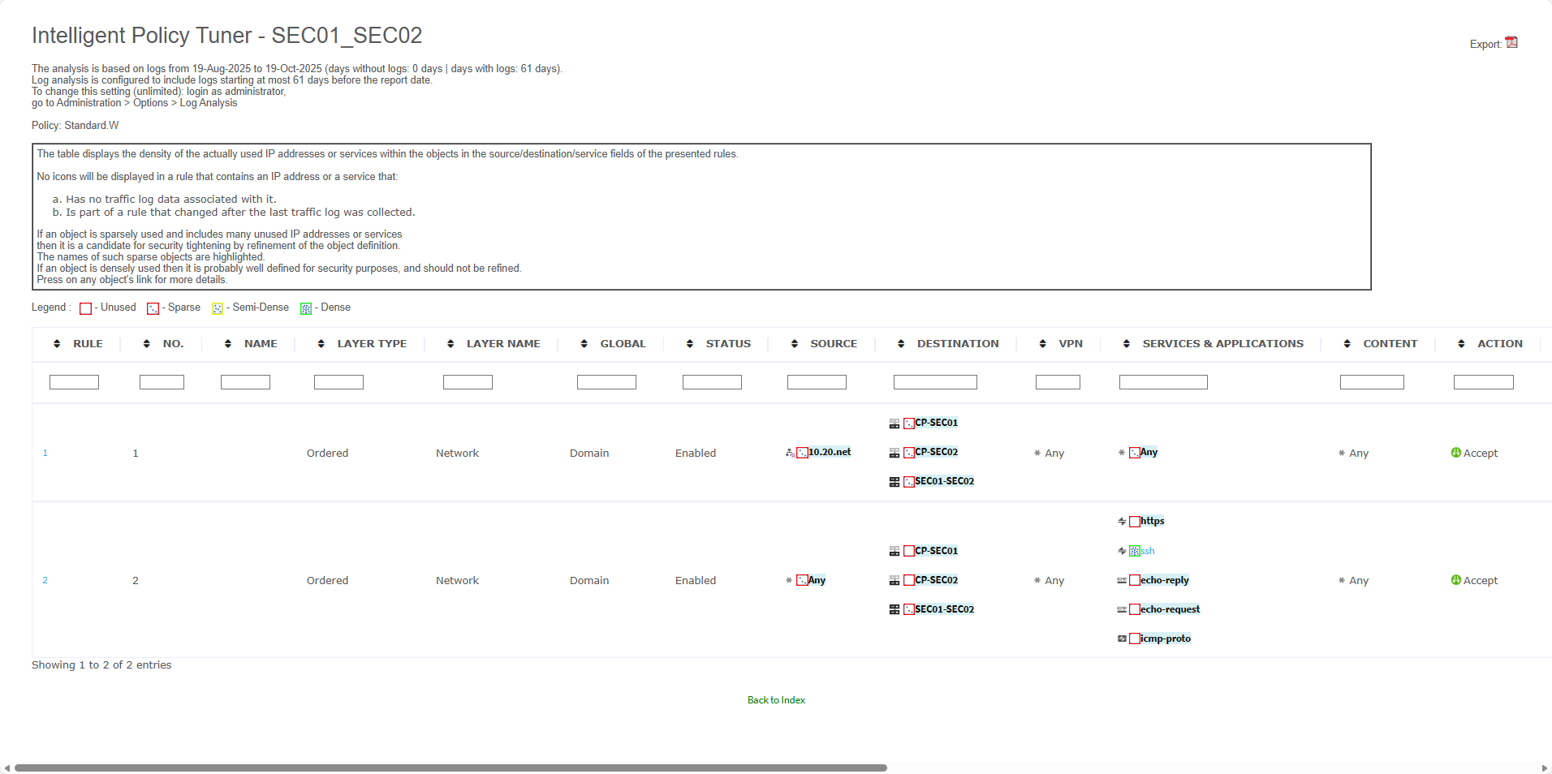Open the Back to Index link

point(776,700)
